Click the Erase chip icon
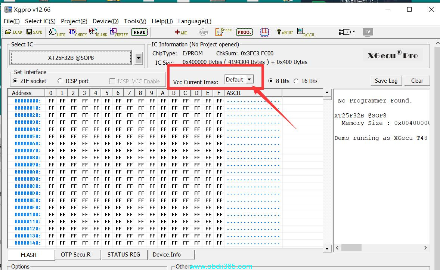Screen dimensions: 440x270 (x=223, y=32)
